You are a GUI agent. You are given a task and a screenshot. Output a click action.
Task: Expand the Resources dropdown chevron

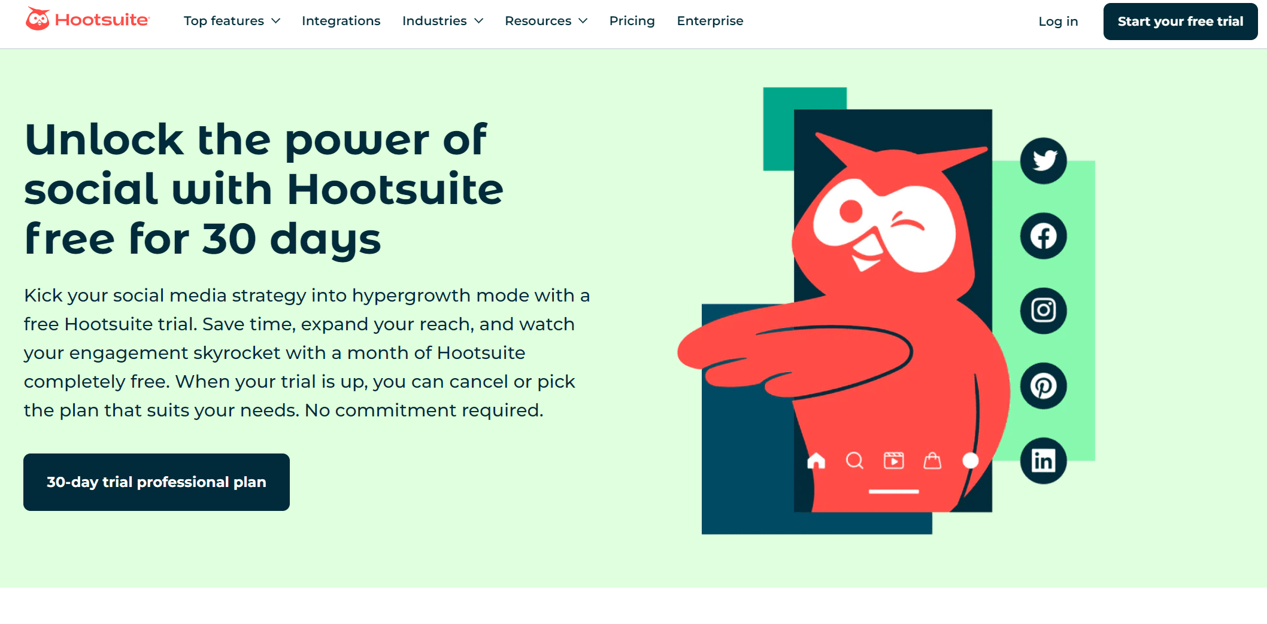pos(583,21)
